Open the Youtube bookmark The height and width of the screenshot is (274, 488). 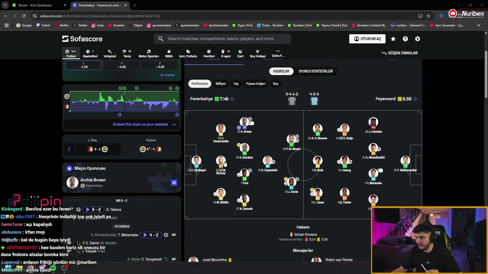pos(116,25)
